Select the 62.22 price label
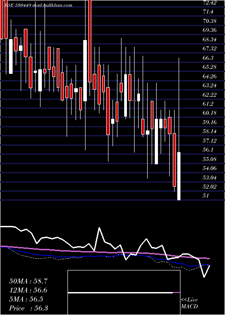The image size is (225, 315). coord(210,94)
